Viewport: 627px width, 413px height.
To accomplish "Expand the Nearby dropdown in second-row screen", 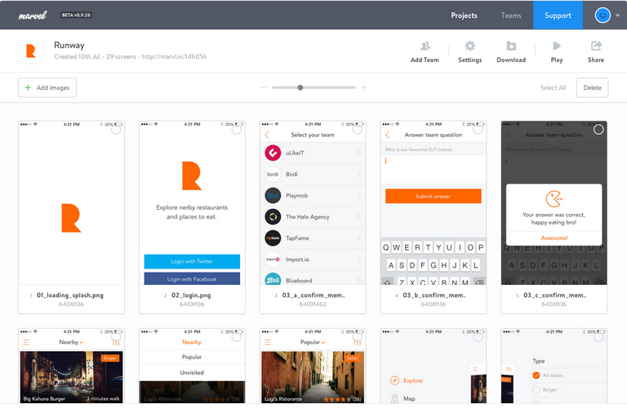I will pyautogui.click(x=71, y=342).
